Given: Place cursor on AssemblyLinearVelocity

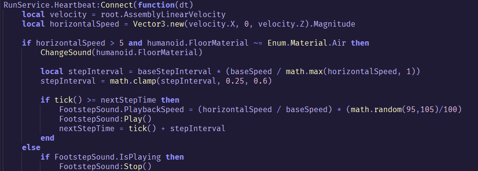Looking at the screenshot, I should (x=175, y=14).
